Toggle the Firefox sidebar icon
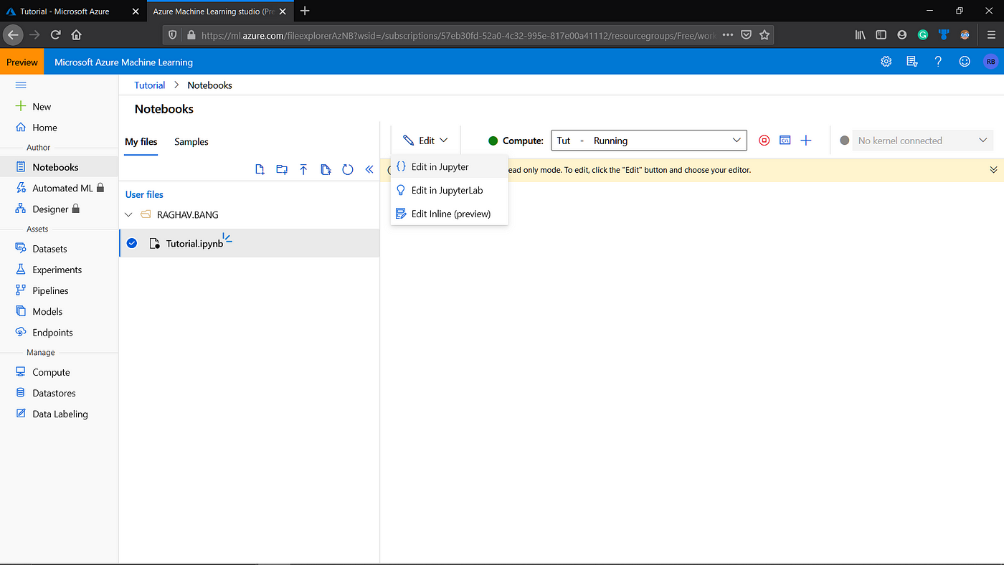 (881, 34)
